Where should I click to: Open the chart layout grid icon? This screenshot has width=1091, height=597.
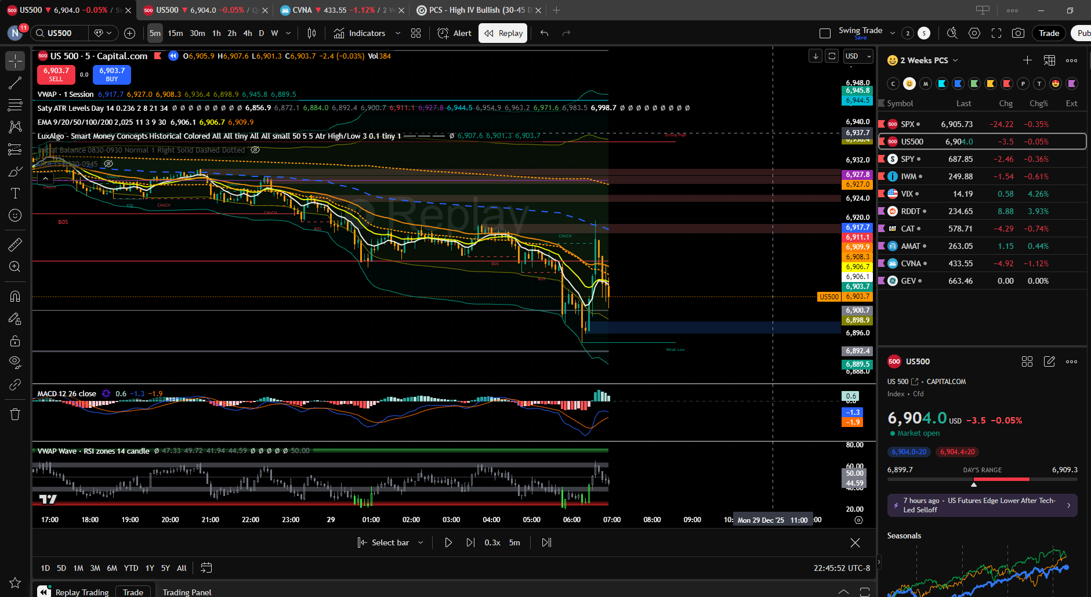coord(416,33)
